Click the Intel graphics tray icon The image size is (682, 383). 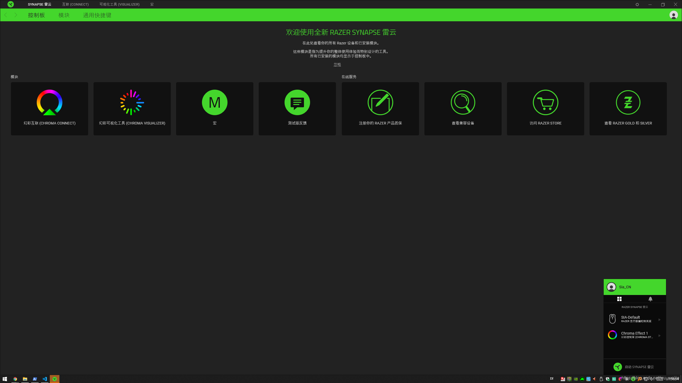pos(588,379)
